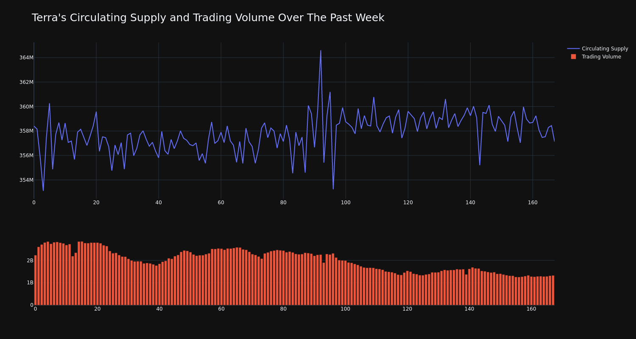Viewport: 636px width, 339px height.
Task: Click x-axis label 100 on supply chart
Action: tap(346, 203)
